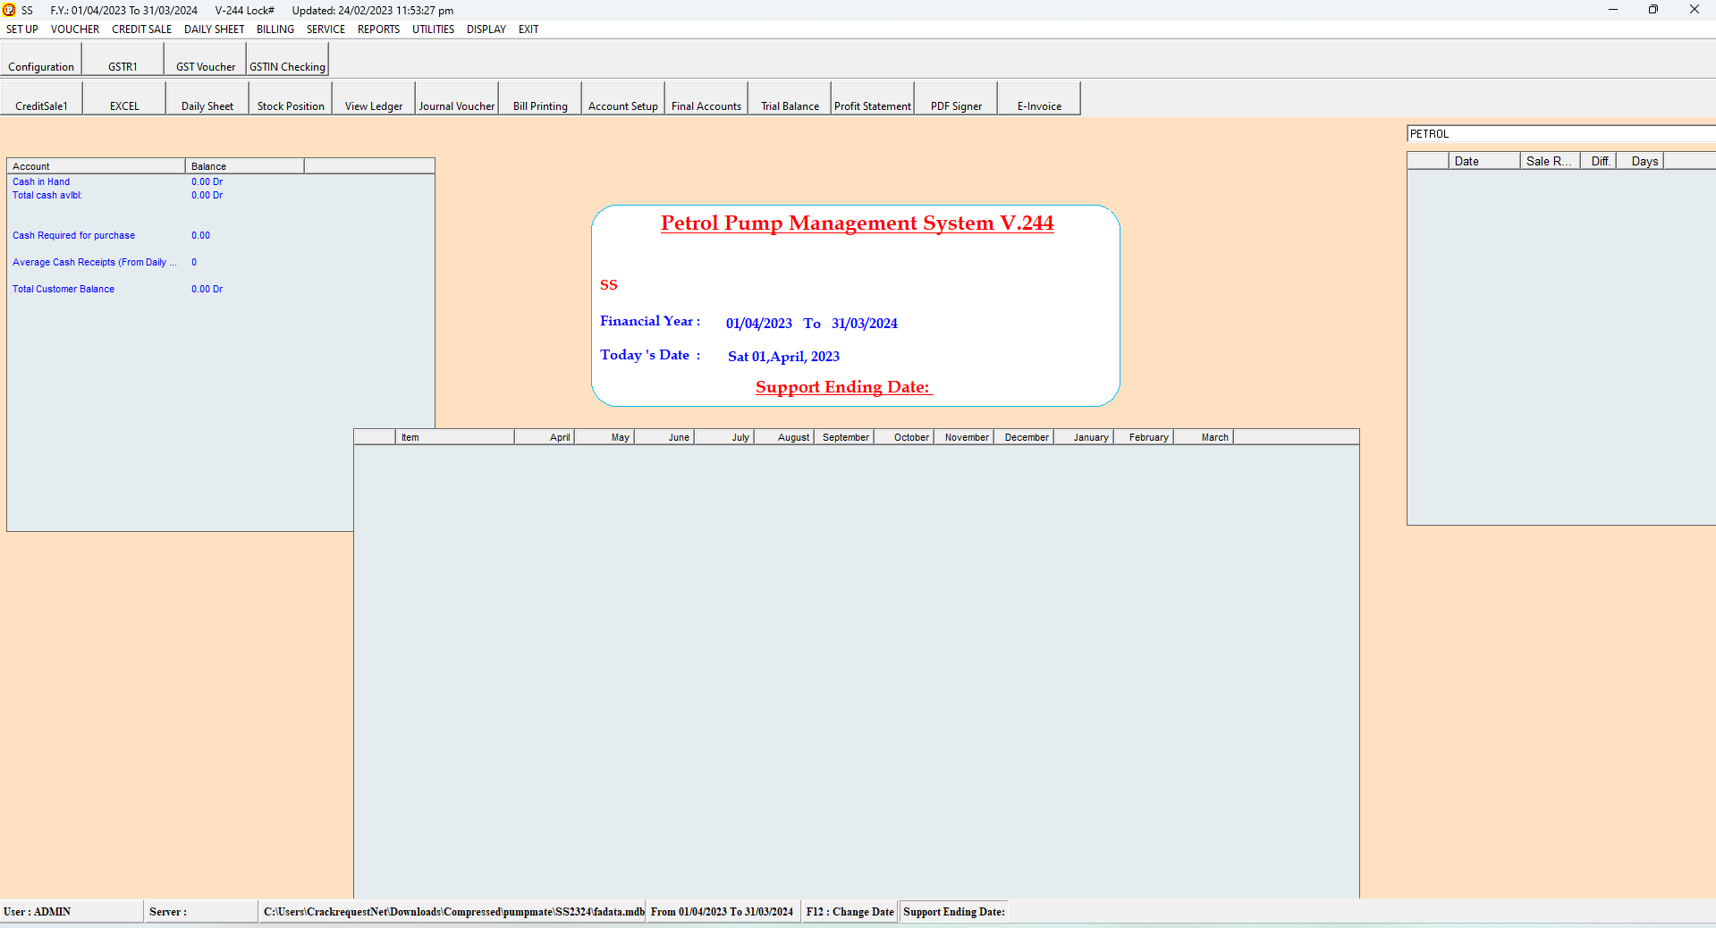
Task: Click the GSTR1 button
Action: tap(123, 60)
